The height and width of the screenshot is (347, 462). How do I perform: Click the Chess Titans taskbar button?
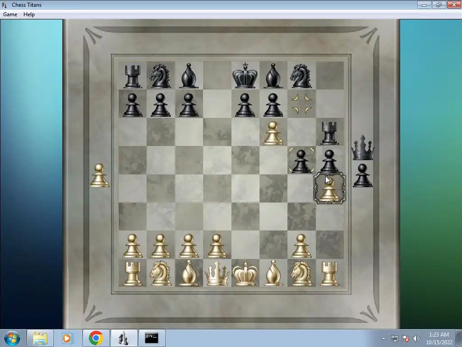[x=124, y=338]
